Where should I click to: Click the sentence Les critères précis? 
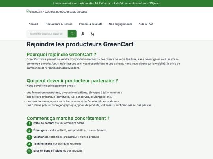pyautogui.click(x=89, y=105)
